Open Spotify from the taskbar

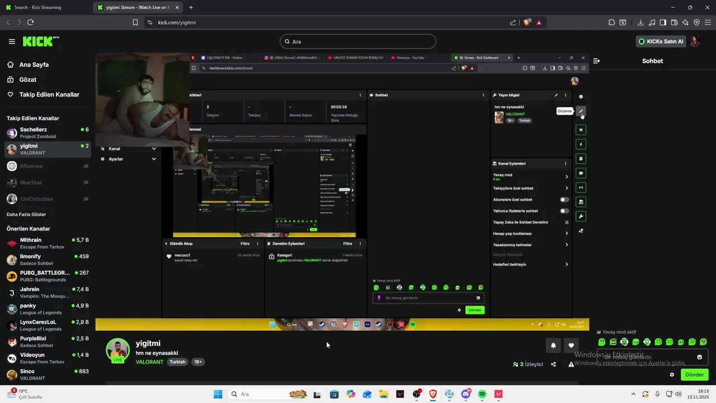pyautogui.click(x=482, y=394)
